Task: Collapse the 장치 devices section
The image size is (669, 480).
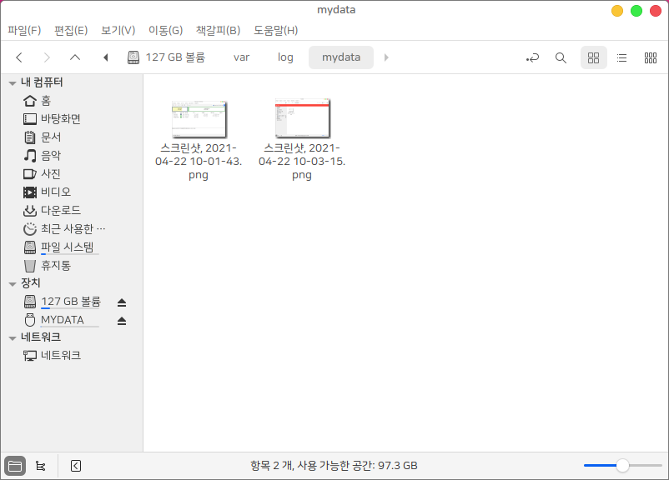Action: coord(12,283)
